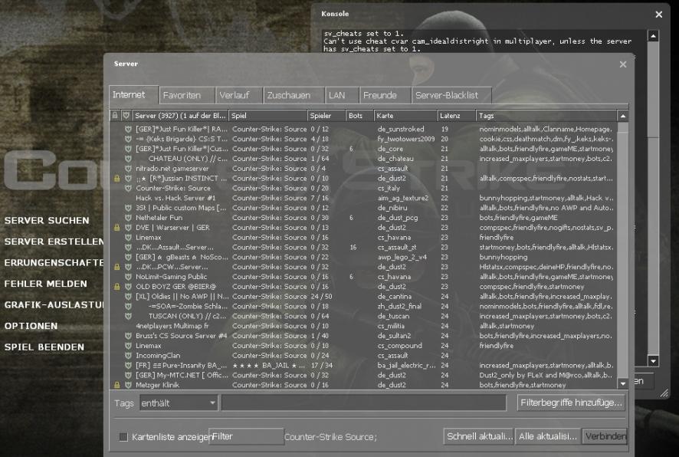Select Fehler melden in the main menu
679x457 pixels.
[45, 284]
